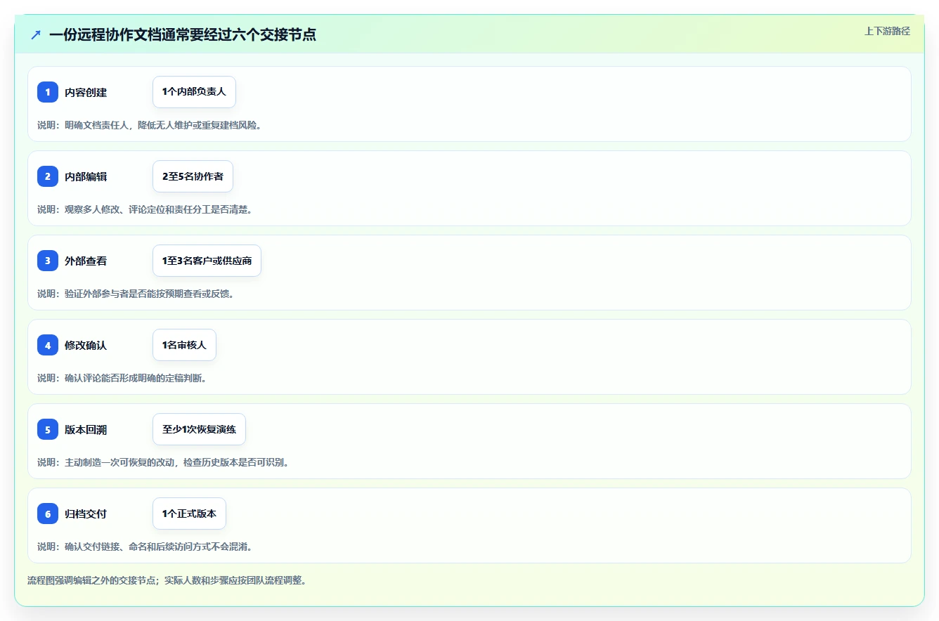The height and width of the screenshot is (621, 939).
Task: Select the 1至3名客户或供应商 chip
Action: [x=207, y=261]
